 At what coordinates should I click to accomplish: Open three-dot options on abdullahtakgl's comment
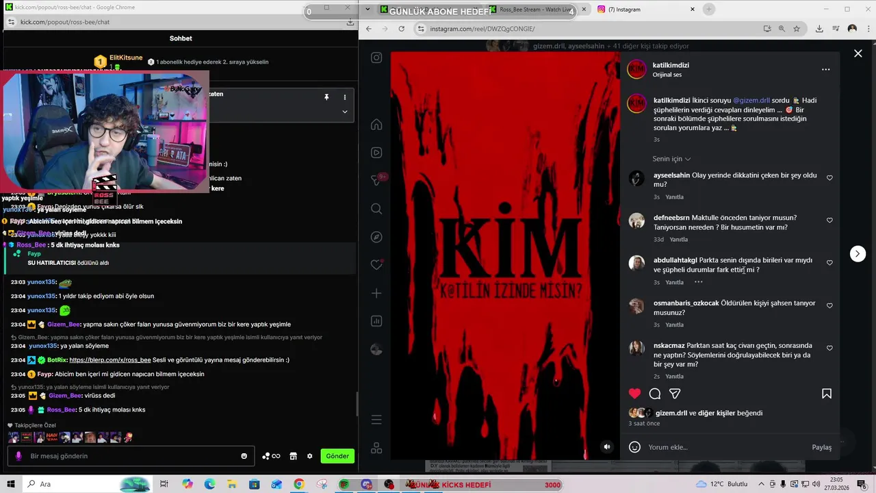(698, 282)
